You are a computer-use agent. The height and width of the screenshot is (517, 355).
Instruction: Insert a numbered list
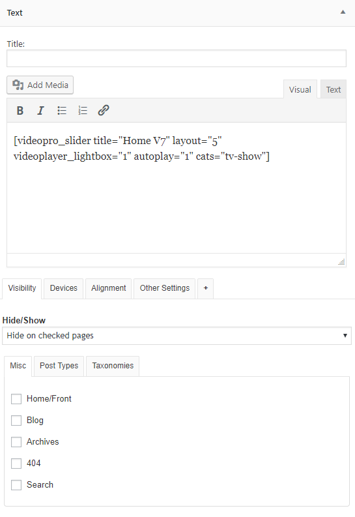83,110
